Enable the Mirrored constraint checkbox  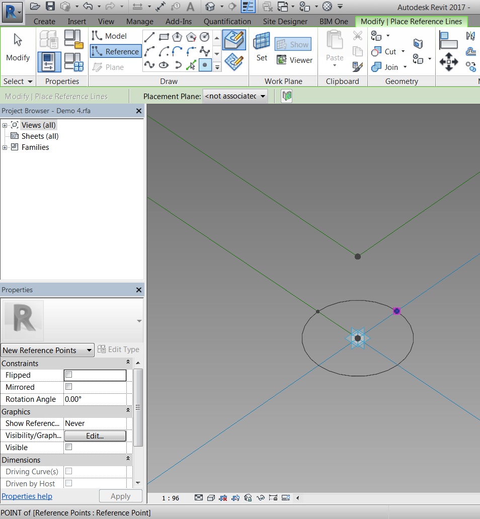tap(67, 387)
